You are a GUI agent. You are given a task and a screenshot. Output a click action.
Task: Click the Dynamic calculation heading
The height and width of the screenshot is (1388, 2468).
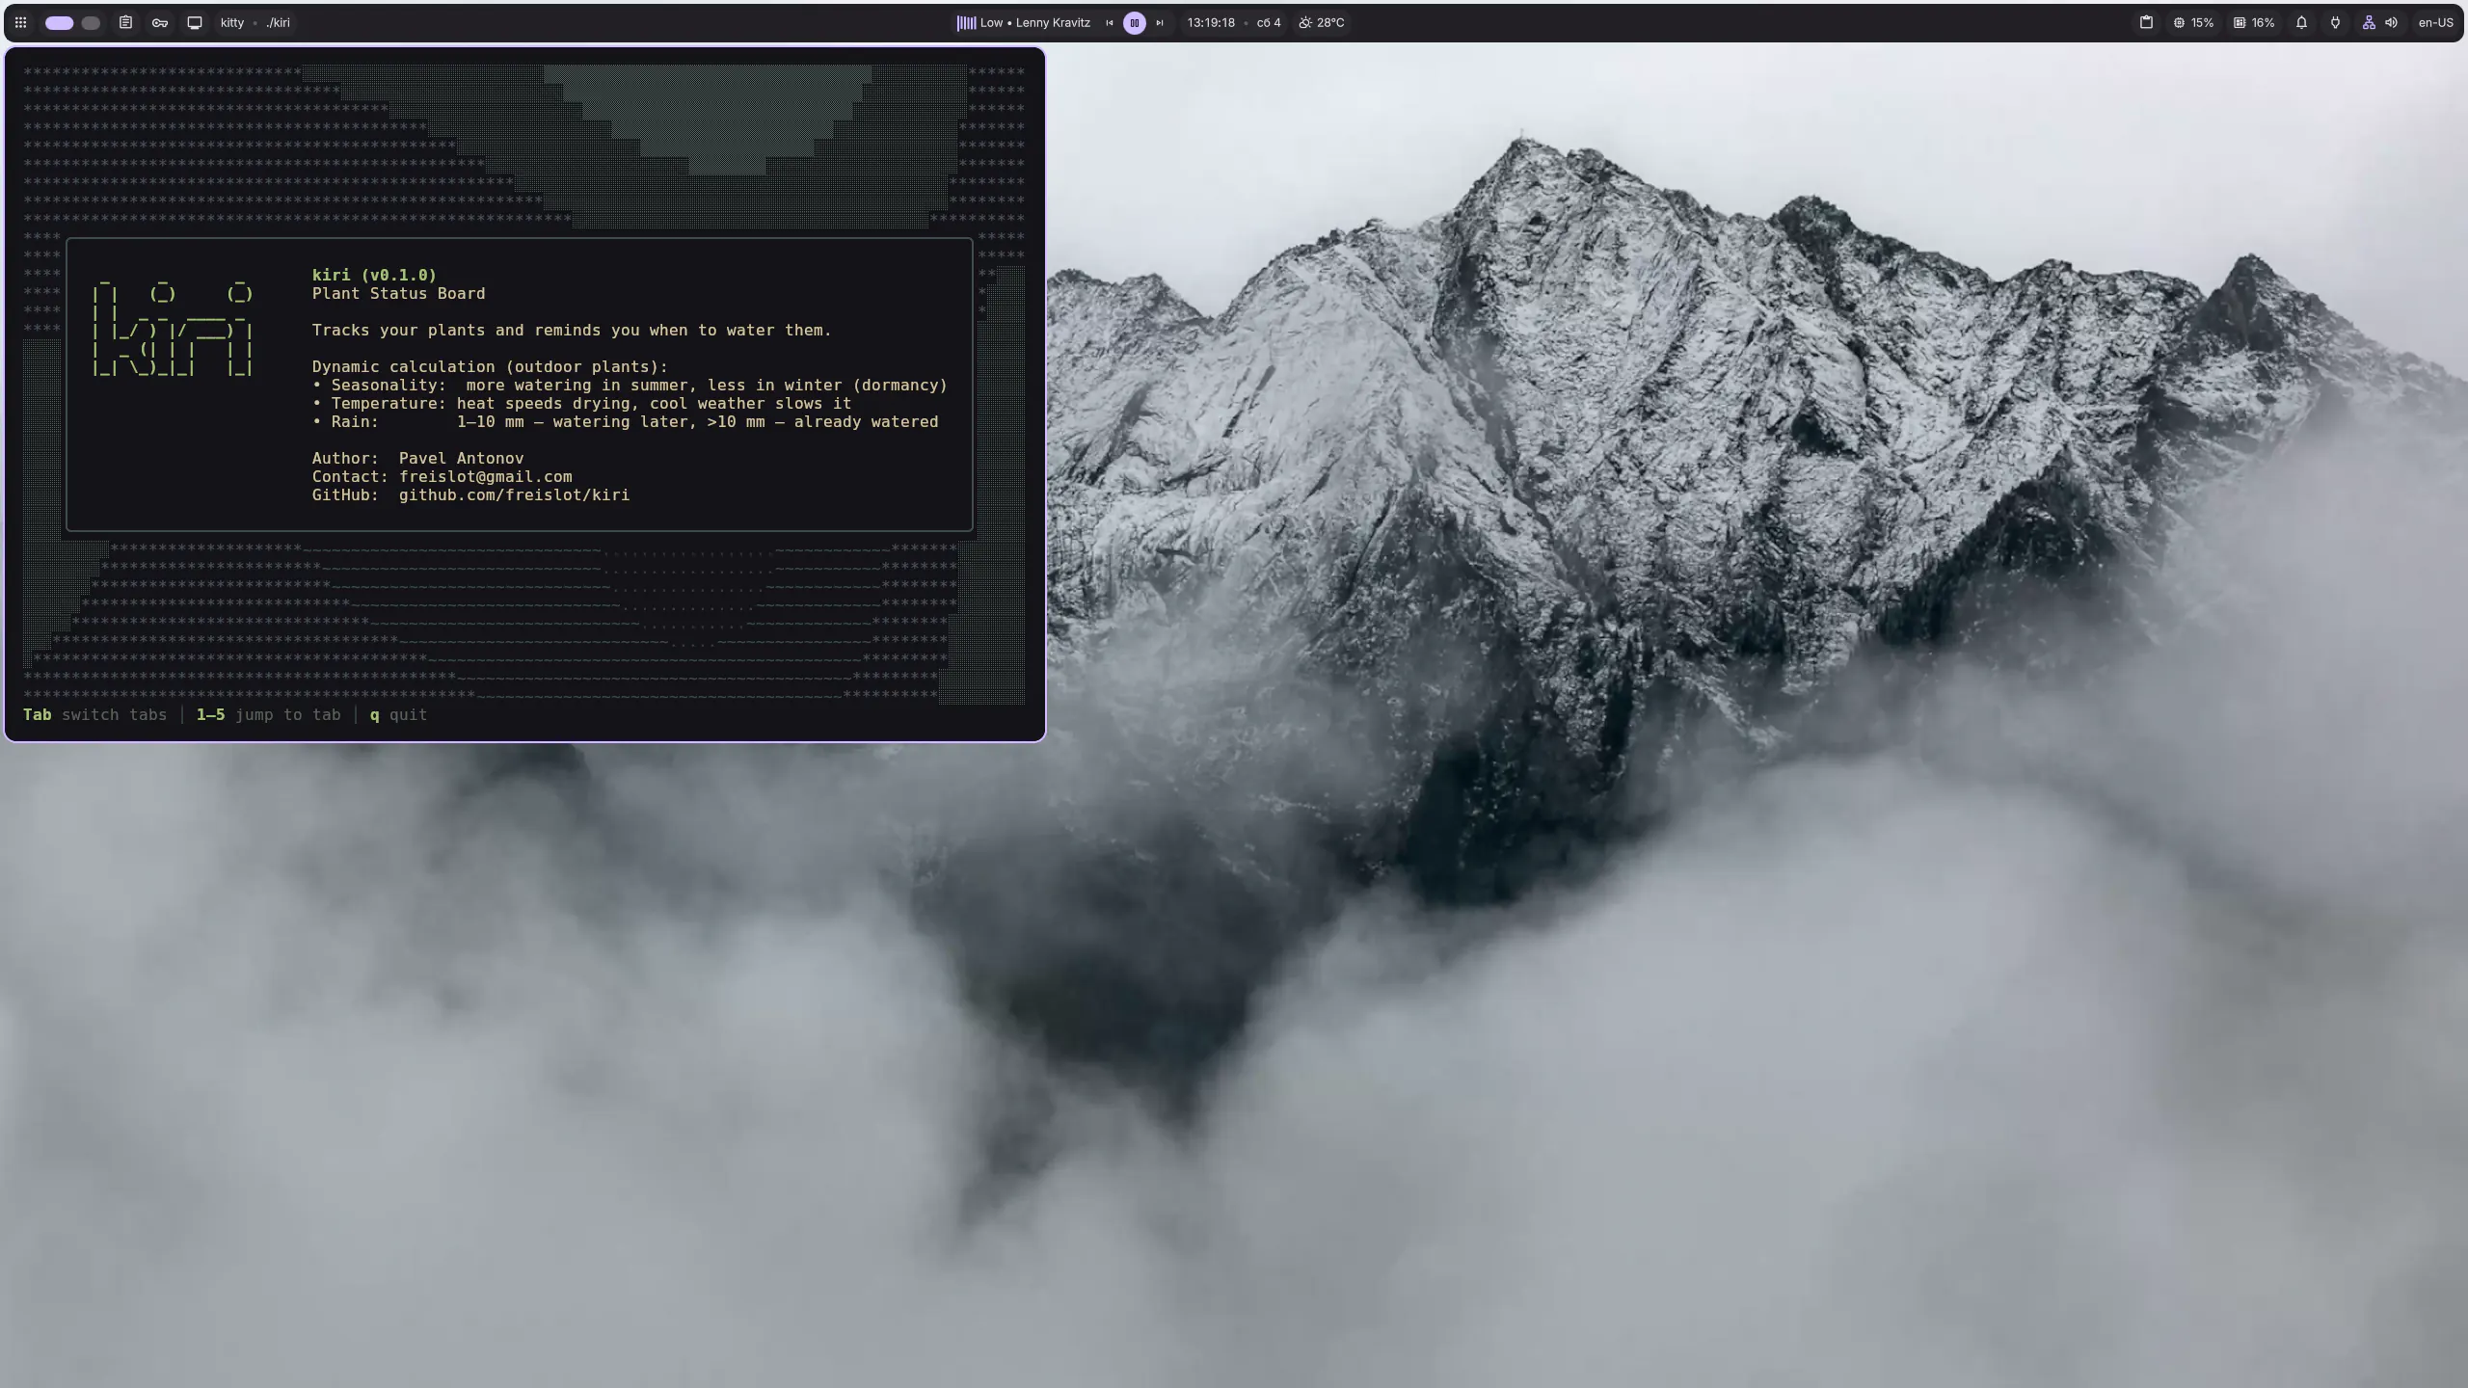490,366
